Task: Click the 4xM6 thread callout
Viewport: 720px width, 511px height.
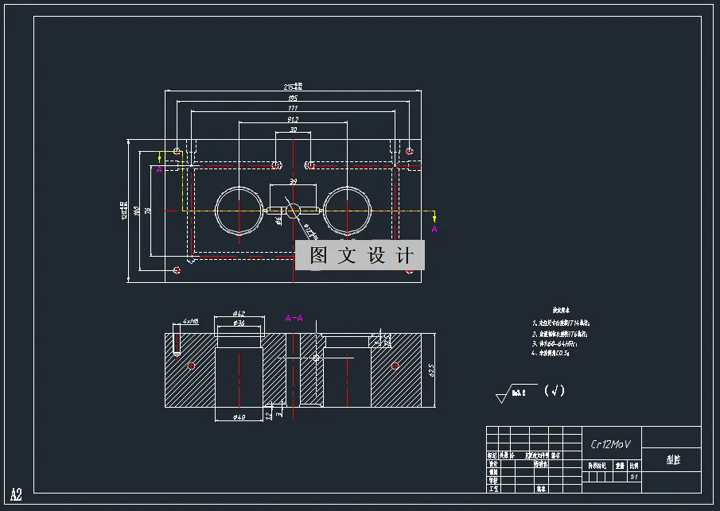Action: point(191,321)
